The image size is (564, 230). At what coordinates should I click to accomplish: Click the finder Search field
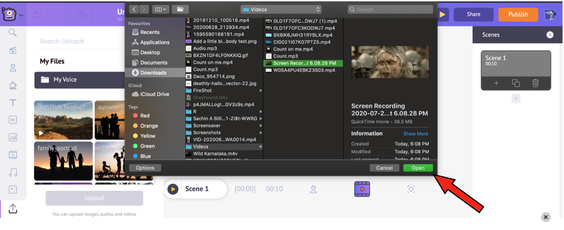[390, 9]
